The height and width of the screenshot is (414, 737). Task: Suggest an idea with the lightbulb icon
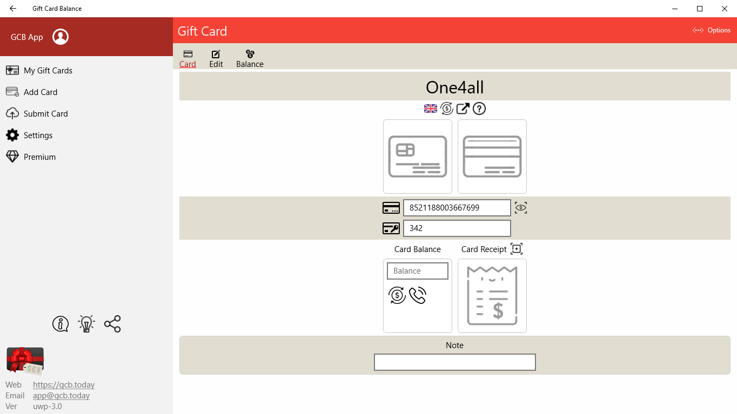[86, 324]
